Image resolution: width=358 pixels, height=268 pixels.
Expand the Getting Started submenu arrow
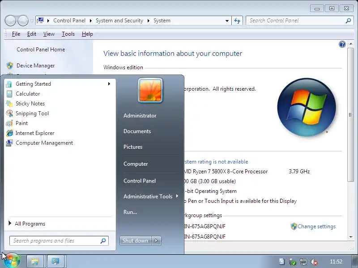click(109, 84)
